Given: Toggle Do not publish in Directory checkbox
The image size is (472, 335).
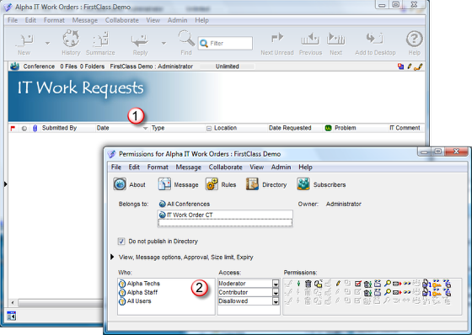Looking at the screenshot, I should (x=121, y=242).
